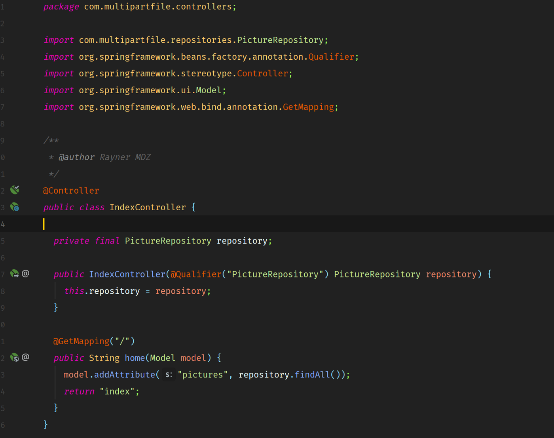This screenshot has height=438, width=554.
Task: Click the @ gutter icon on the home method line
Action: coord(26,357)
